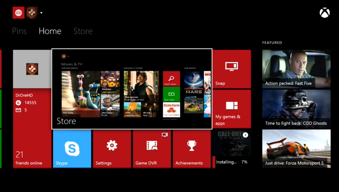This screenshot has height=192, width=339.
Task: Open Action packed: Fast Five feature
Action: (x=296, y=69)
